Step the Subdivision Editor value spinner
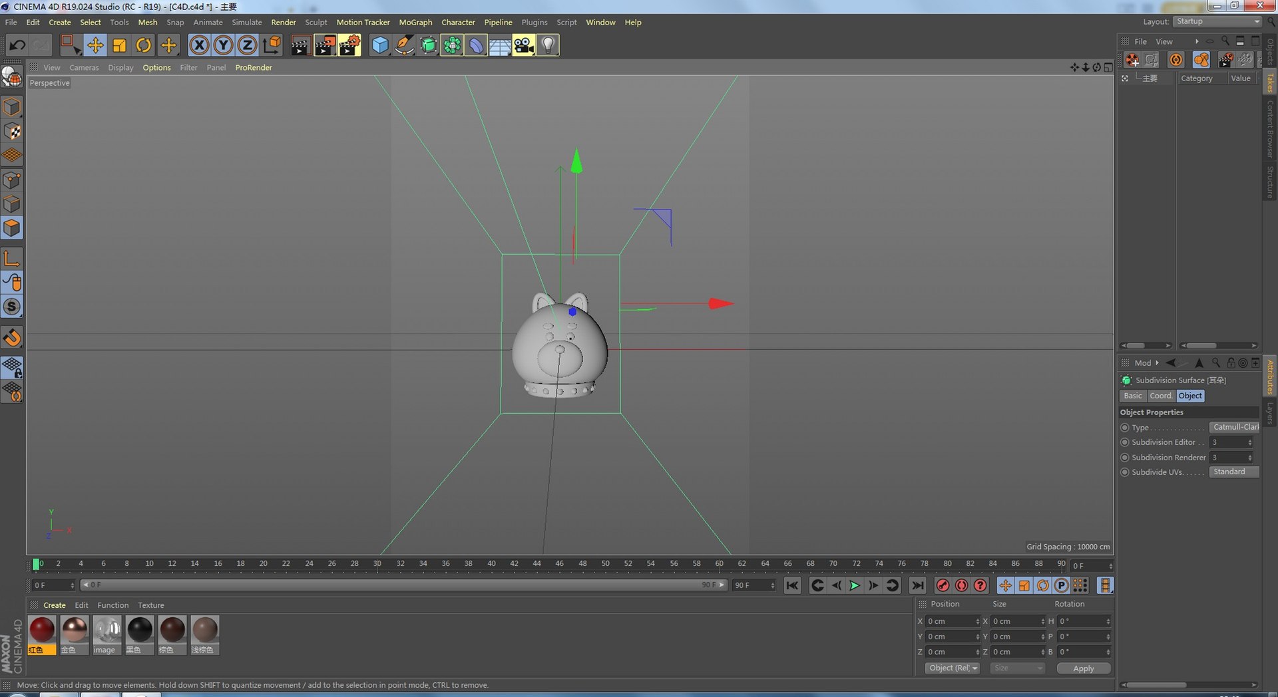The image size is (1278, 697). tap(1249, 442)
